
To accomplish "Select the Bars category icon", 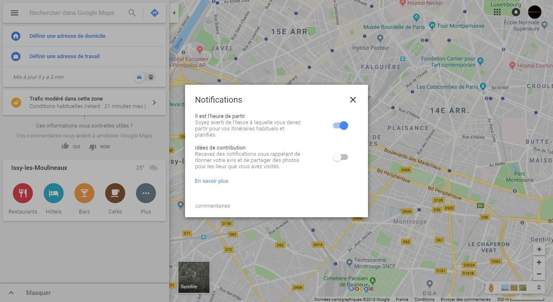I will pyautogui.click(x=84, y=193).
